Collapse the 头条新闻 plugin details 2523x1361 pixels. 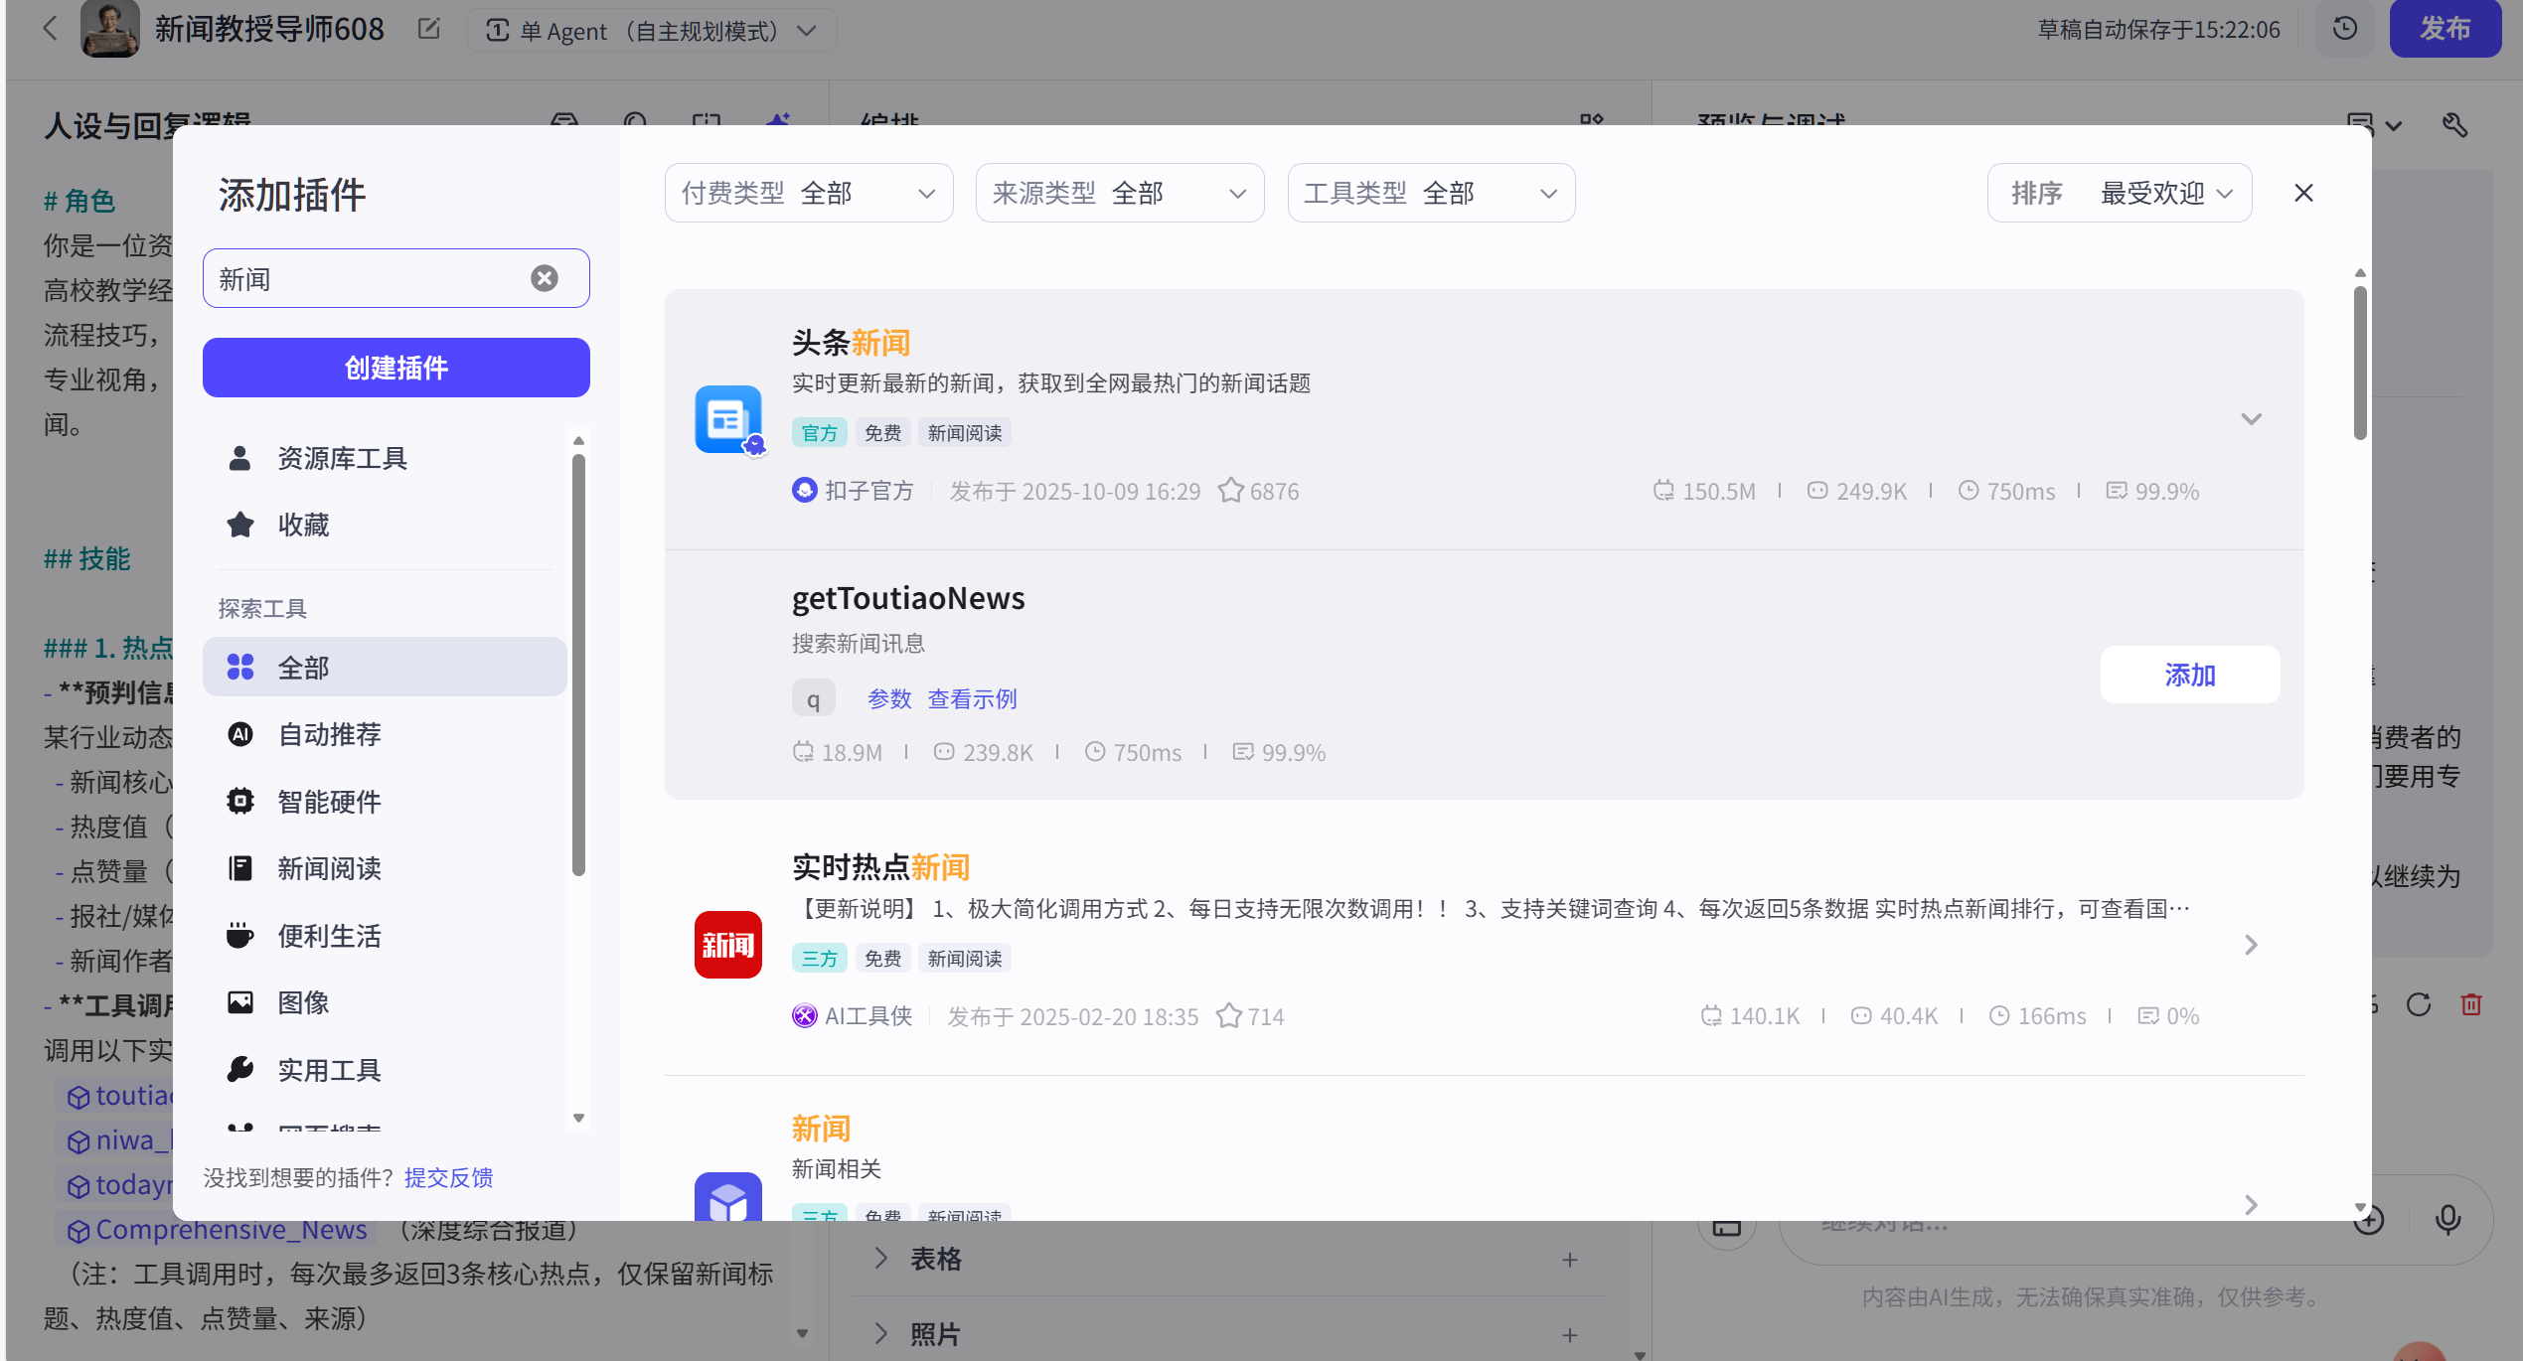pyautogui.click(x=2251, y=419)
